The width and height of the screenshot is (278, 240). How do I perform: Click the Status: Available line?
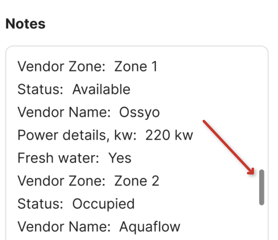pos(74,89)
